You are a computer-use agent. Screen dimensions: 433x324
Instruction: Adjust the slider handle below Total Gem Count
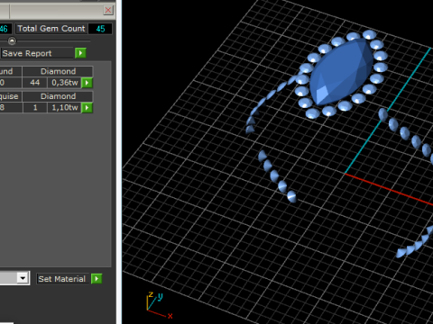click(x=12, y=40)
